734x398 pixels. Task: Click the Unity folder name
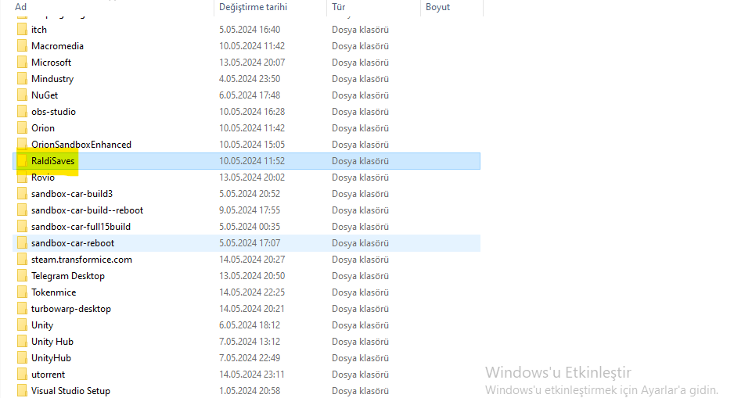point(42,325)
